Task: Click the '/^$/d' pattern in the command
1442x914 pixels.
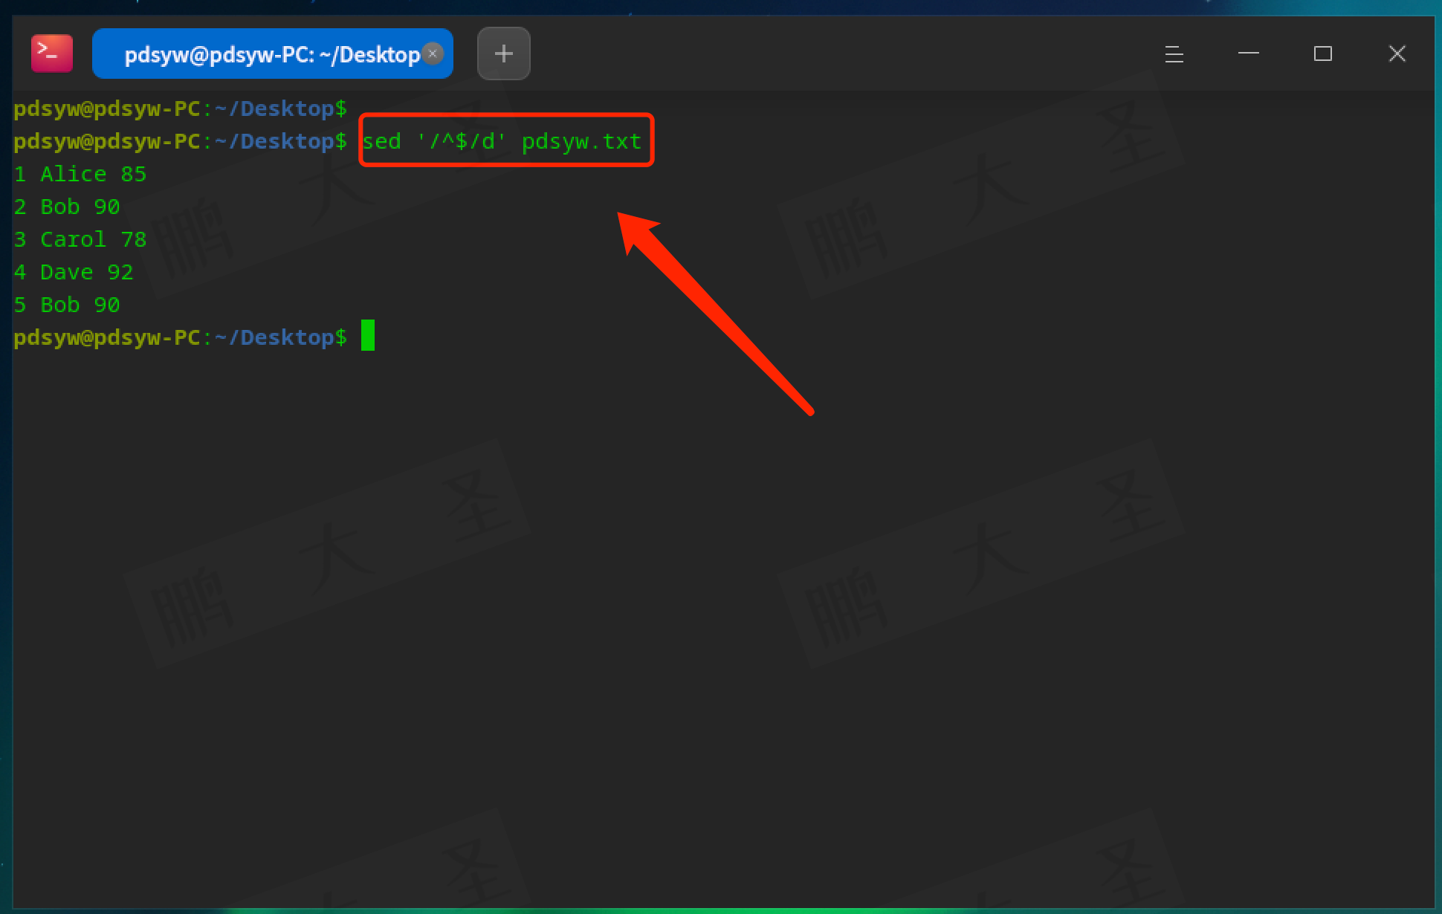Action: (461, 141)
